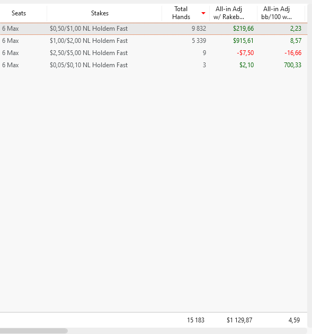Click the $1 129,87 footer total
Viewport: 312px width, 334px height.
pyautogui.click(x=239, y=320)
